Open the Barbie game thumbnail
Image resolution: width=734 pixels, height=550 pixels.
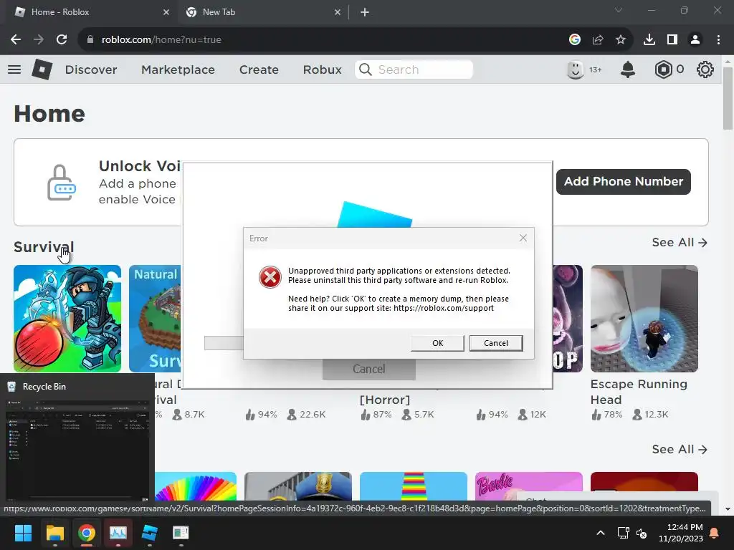[x=528, y=486]
